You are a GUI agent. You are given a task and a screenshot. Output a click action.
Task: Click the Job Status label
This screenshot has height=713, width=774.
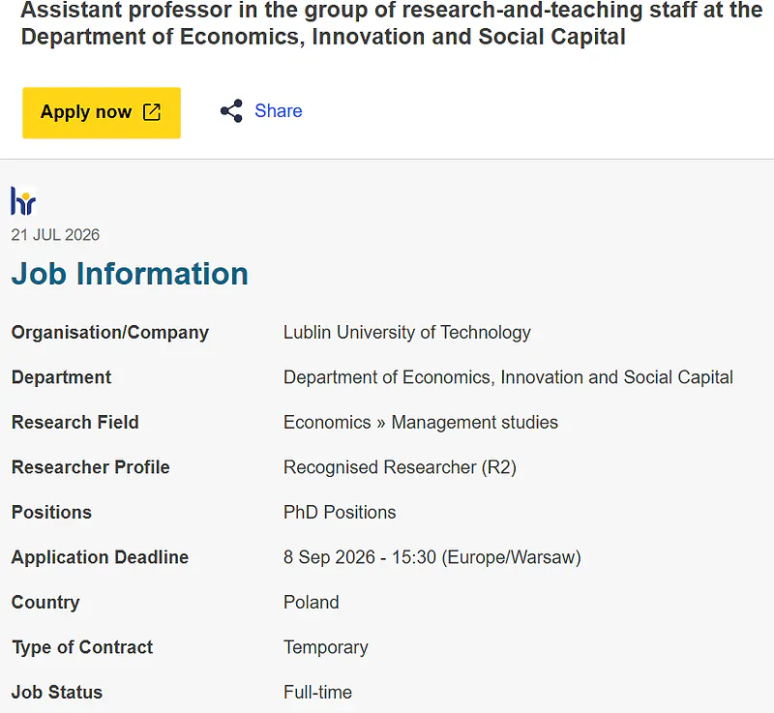(57, 693)
